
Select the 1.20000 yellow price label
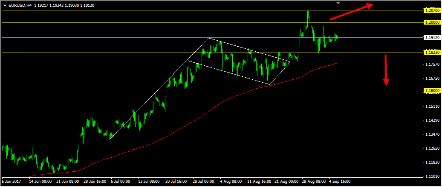click(432, 22)
